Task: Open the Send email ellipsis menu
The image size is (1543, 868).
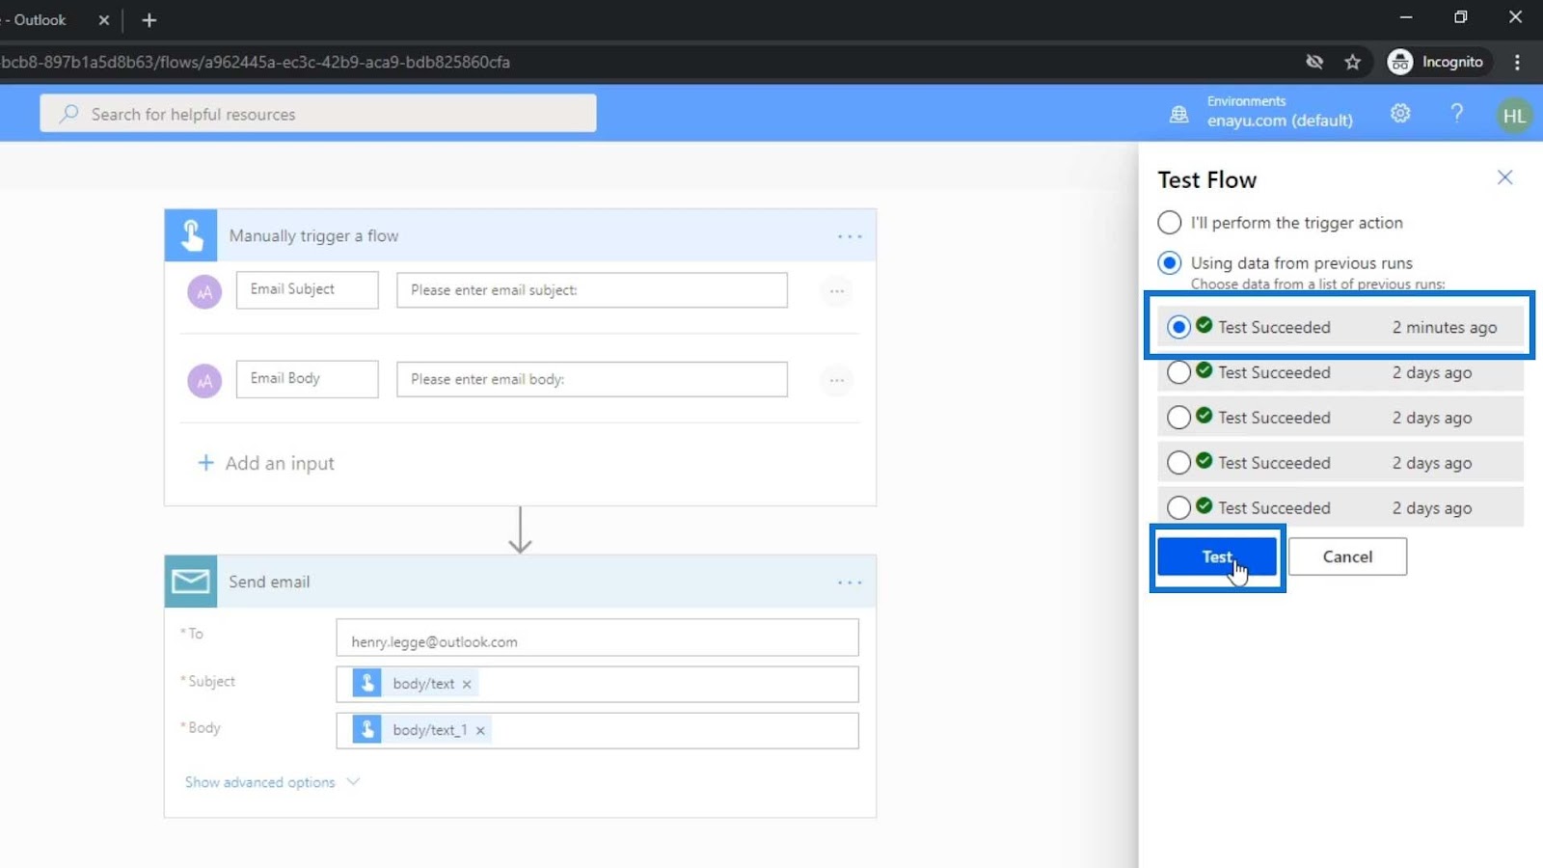Action: 850,583
